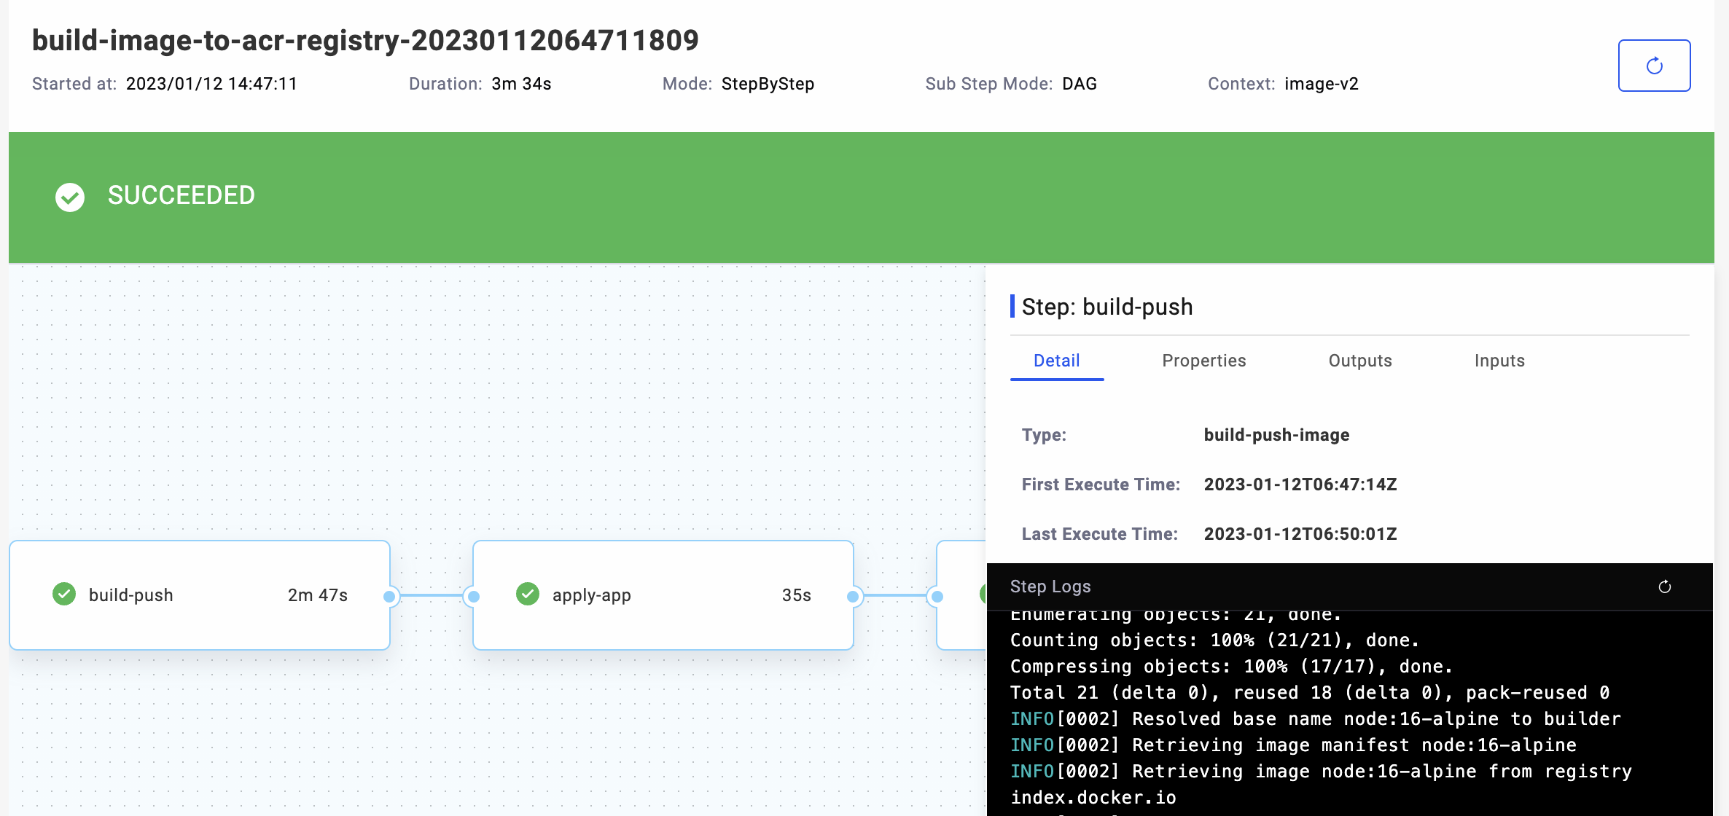Switch to the Properties tab

(1203, 361)
